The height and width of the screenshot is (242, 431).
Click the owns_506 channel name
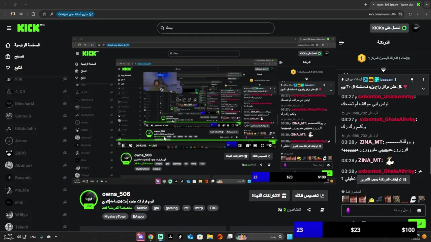[116, 194]
